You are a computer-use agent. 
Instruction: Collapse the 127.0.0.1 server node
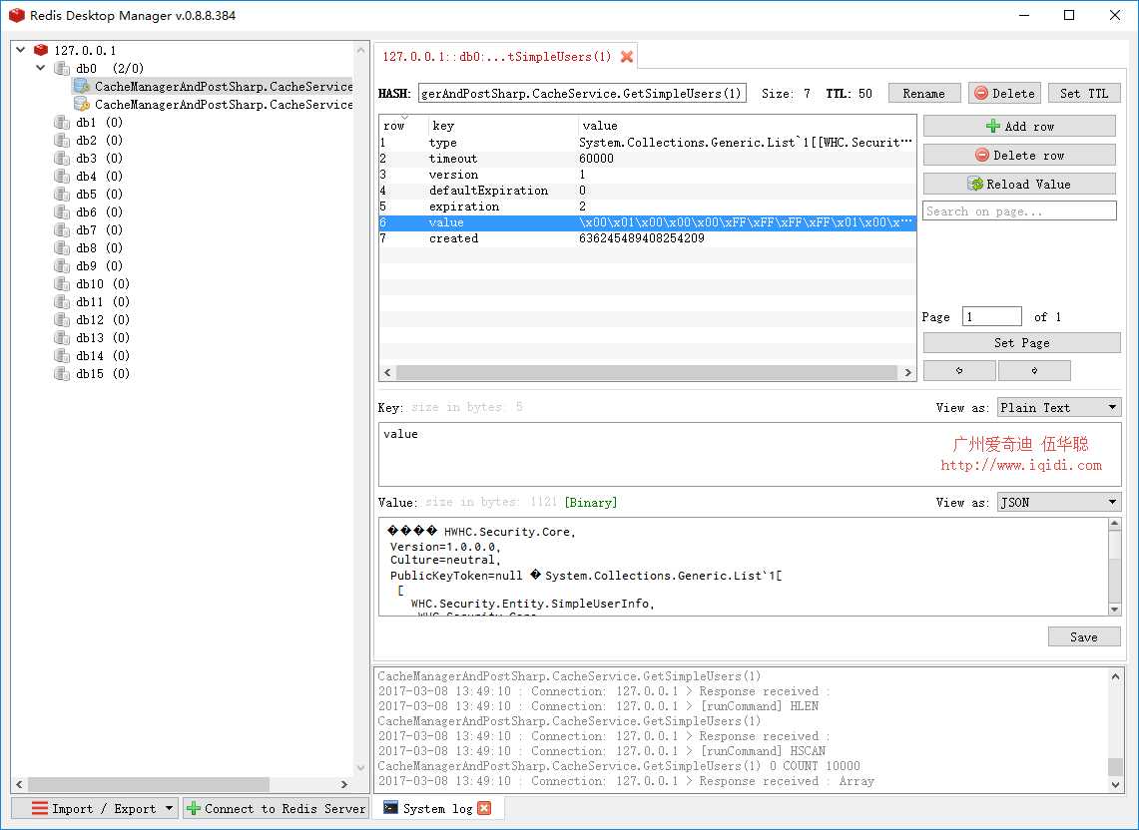(21, 50)
